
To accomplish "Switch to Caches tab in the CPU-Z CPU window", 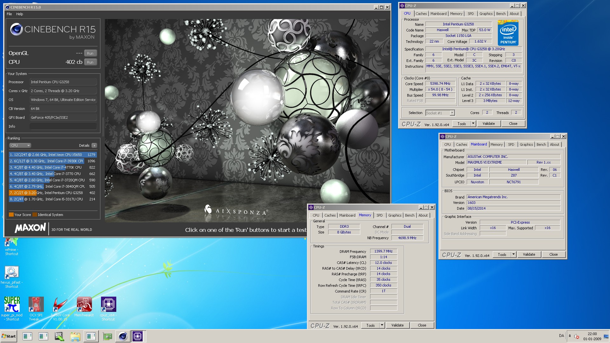I will (x=421, y=14).
